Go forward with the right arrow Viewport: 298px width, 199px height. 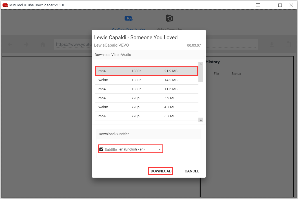(26, 44)
